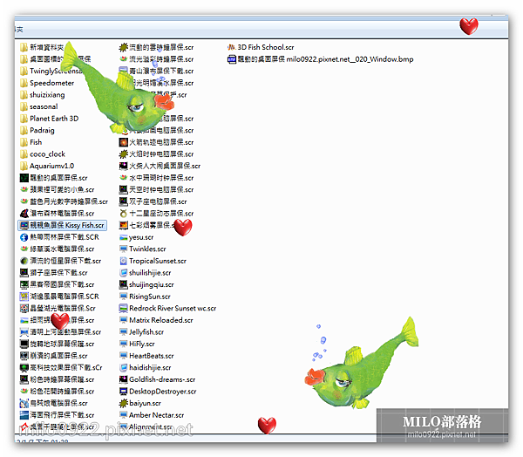Select the Goldfish-dreams-.scr file icon
The height and width of the screenshot is (457, 523).
tap(124, 379)
